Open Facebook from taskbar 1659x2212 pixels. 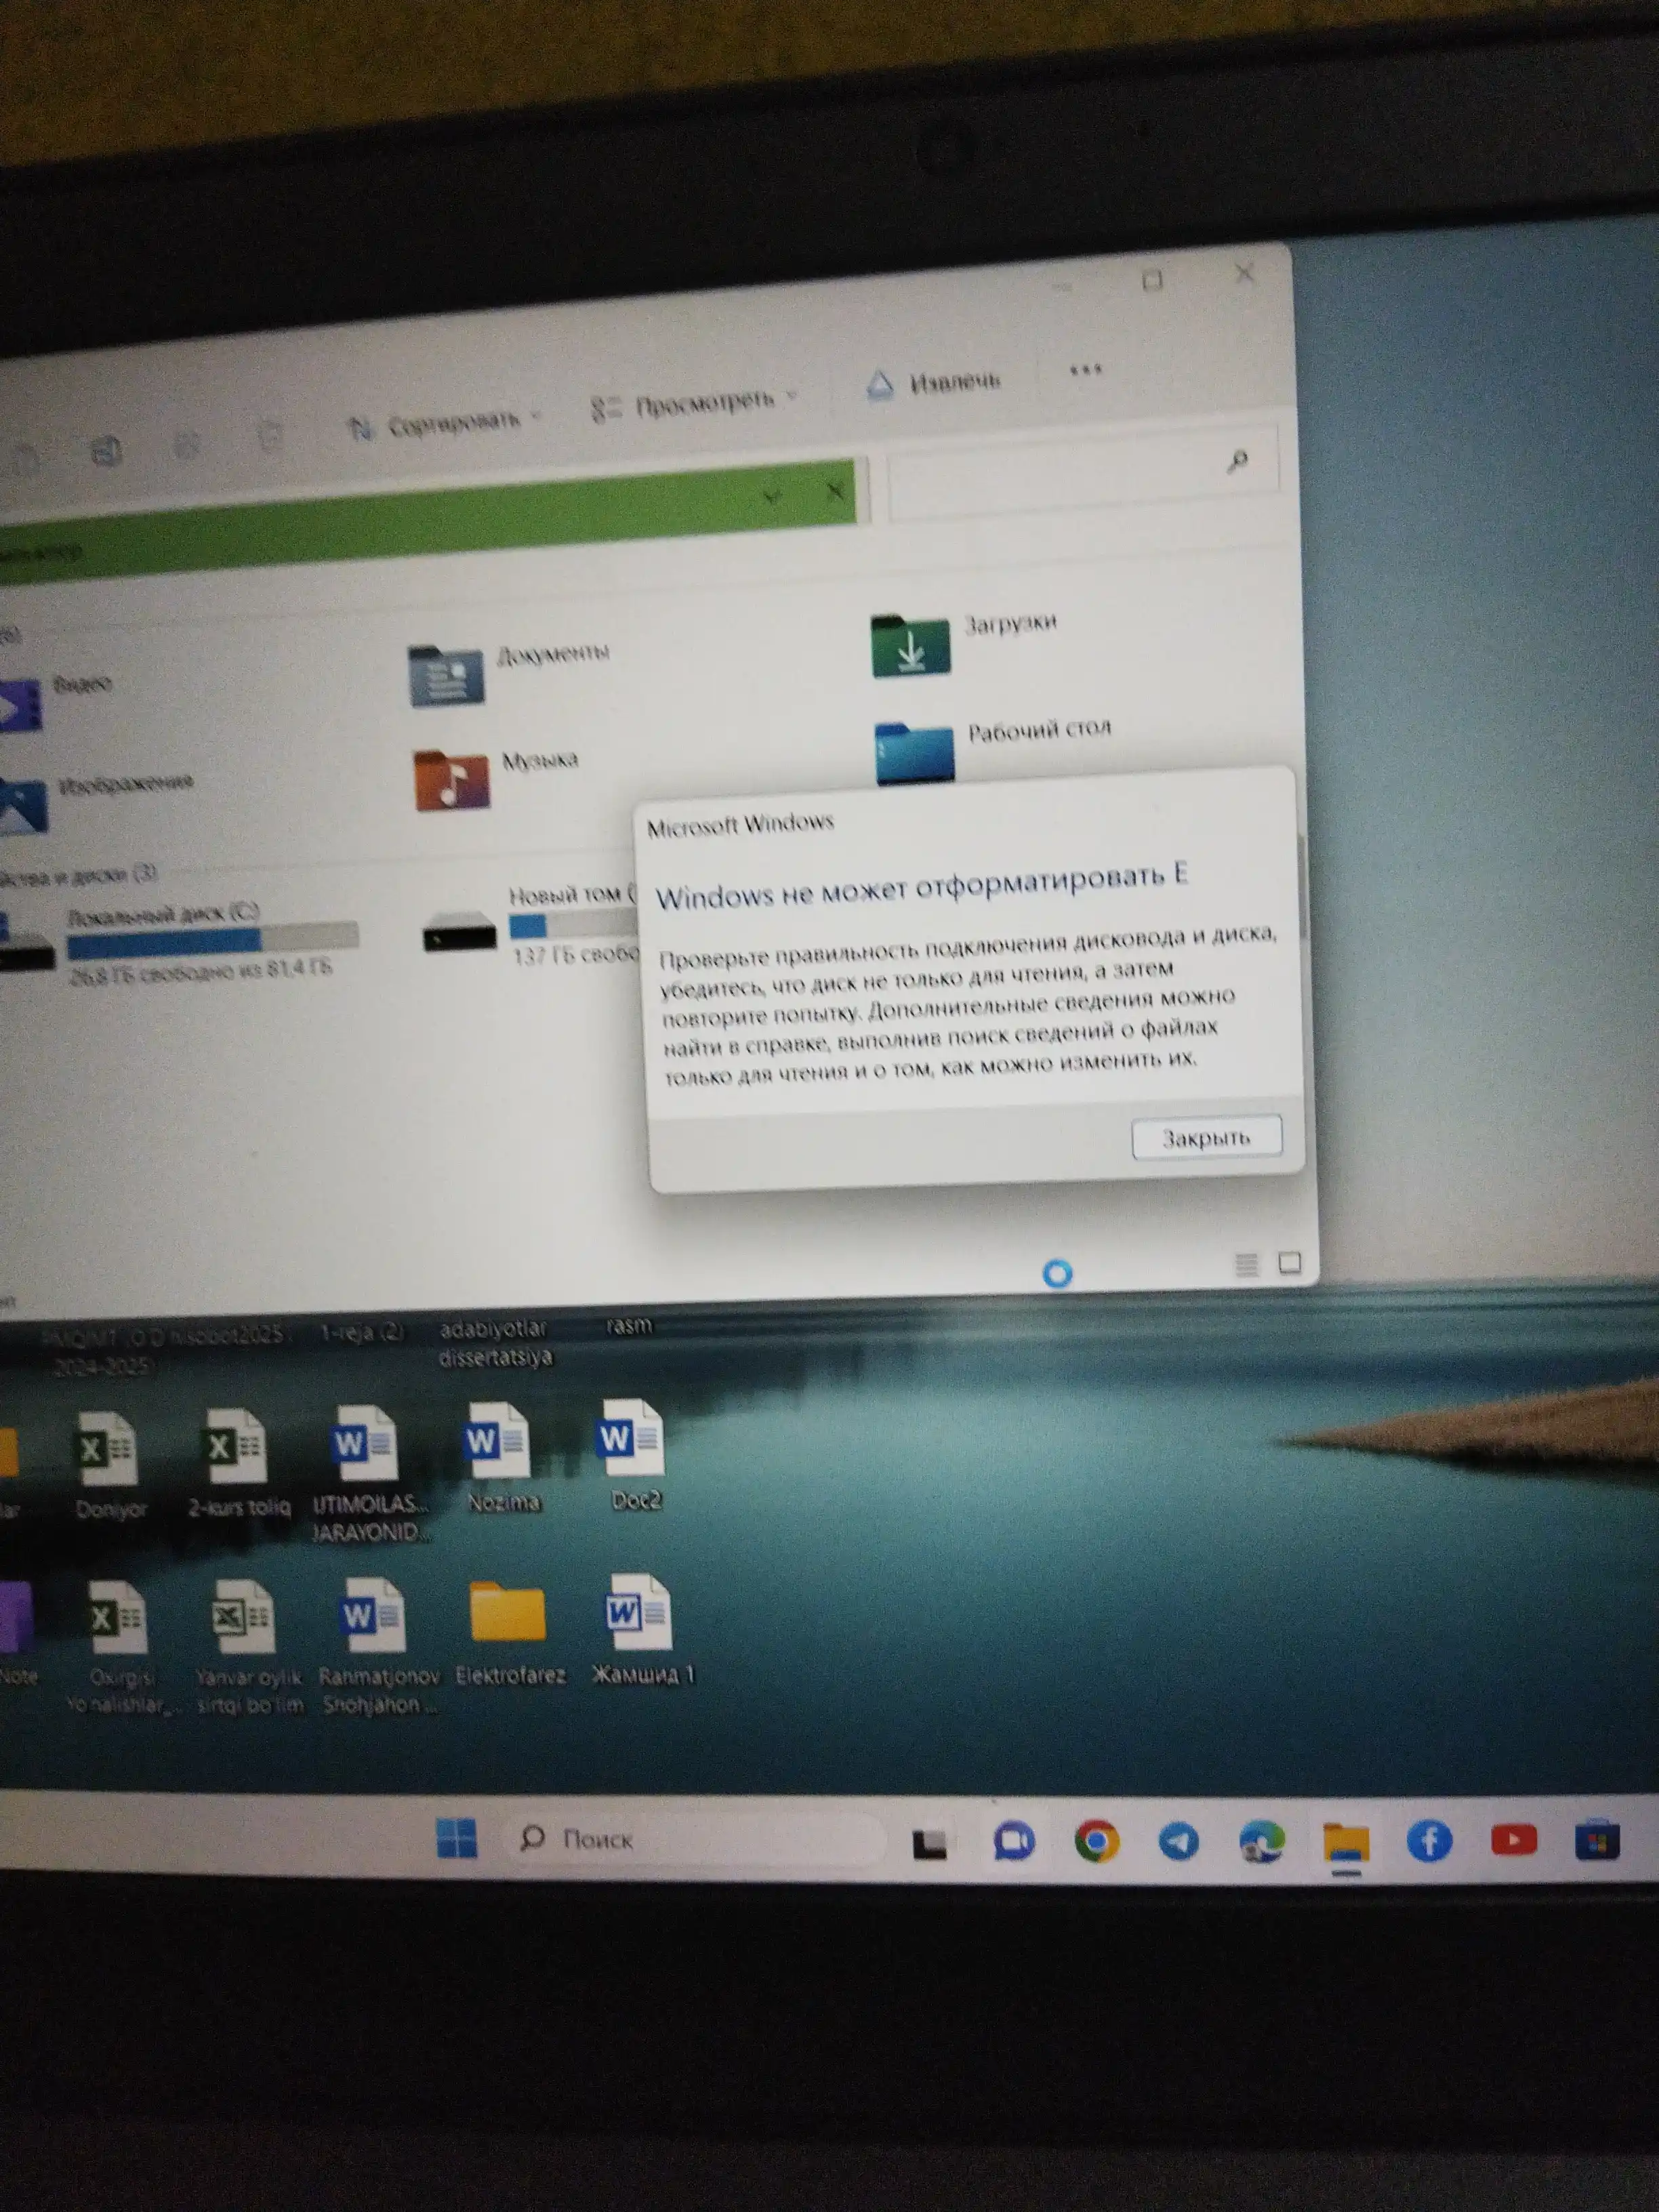pyautogui.click(x=1429, y=1840)
